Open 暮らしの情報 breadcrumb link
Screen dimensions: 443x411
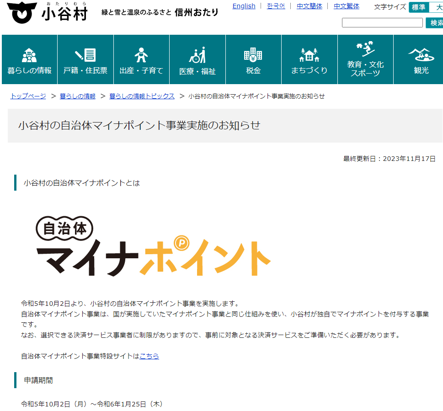click(77, 96)
